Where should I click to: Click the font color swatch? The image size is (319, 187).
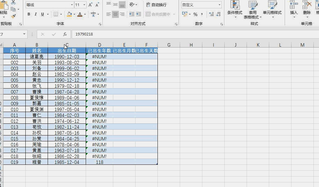pos(80,15)
